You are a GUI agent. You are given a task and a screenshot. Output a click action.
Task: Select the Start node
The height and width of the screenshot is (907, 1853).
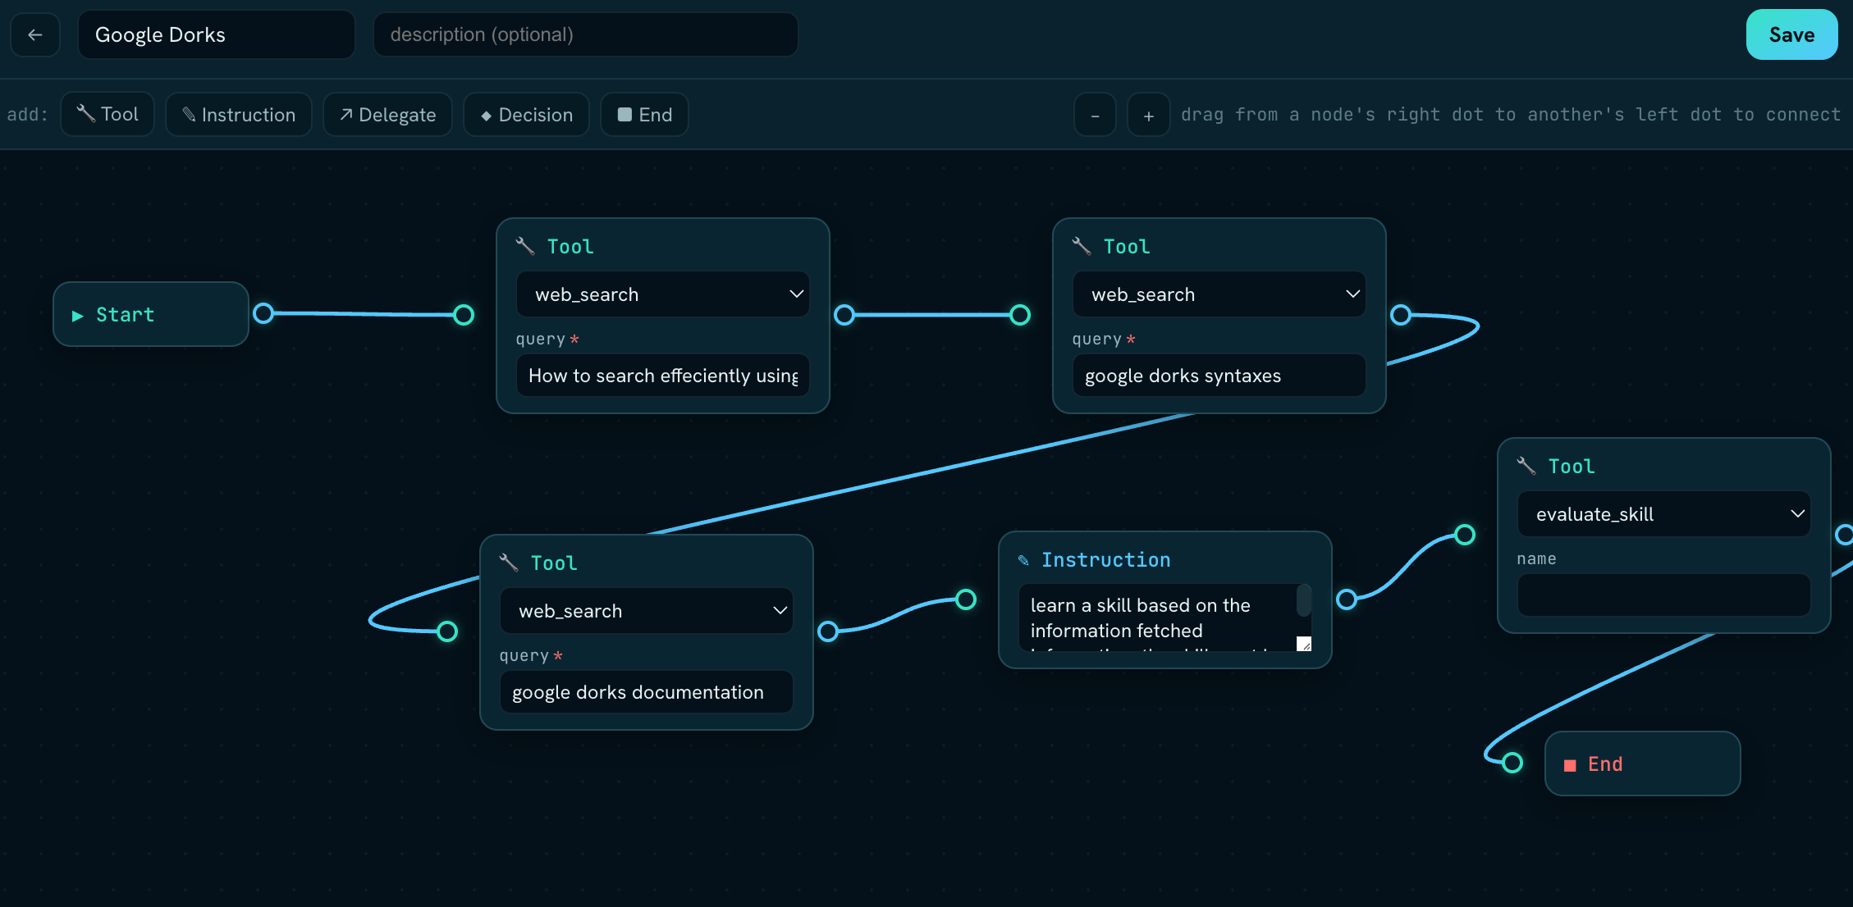[151, 314]
